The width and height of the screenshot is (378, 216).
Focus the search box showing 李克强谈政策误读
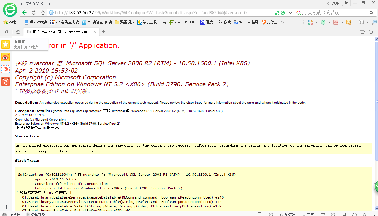point(335,13)
